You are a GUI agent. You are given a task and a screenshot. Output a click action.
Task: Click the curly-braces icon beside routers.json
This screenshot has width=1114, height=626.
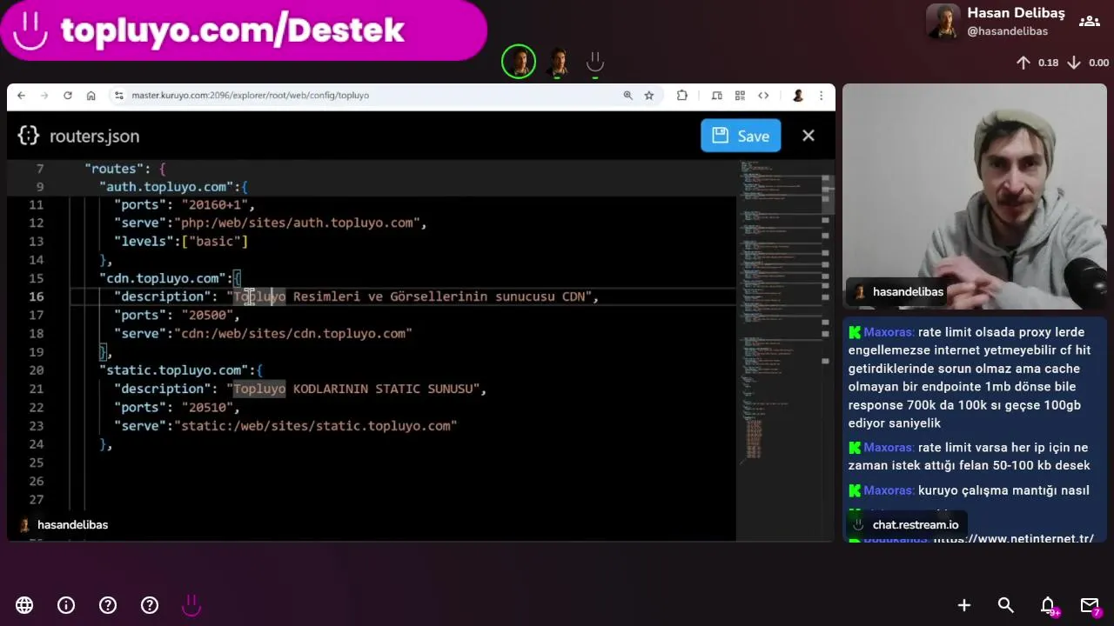tap(29, 136)
